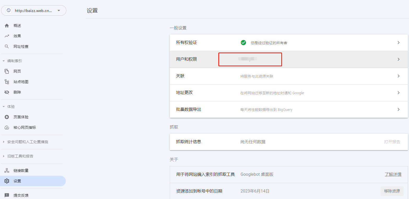
Task: Click the 抓取统计信息 label
Action: click(x=189, y=142)
